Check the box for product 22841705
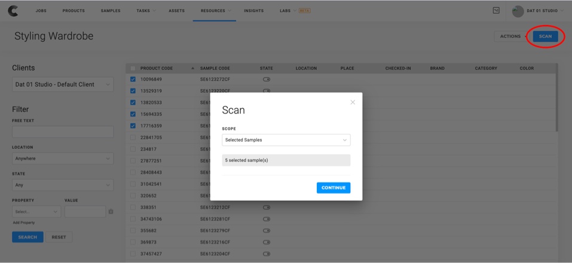 (x=133, y=137)
